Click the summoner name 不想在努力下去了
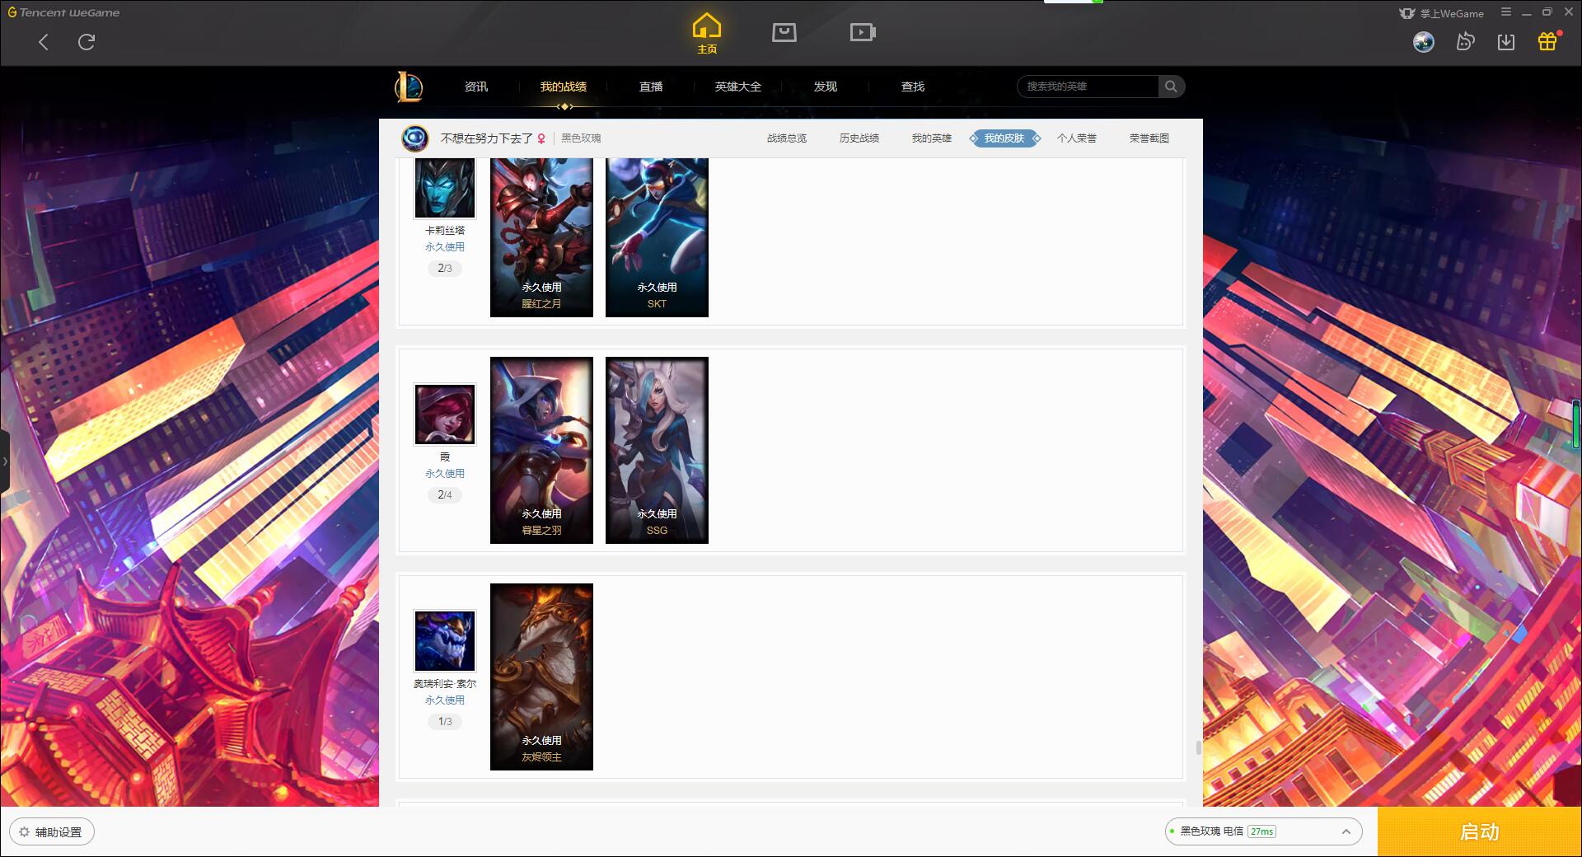 click(x=486, y=138)
